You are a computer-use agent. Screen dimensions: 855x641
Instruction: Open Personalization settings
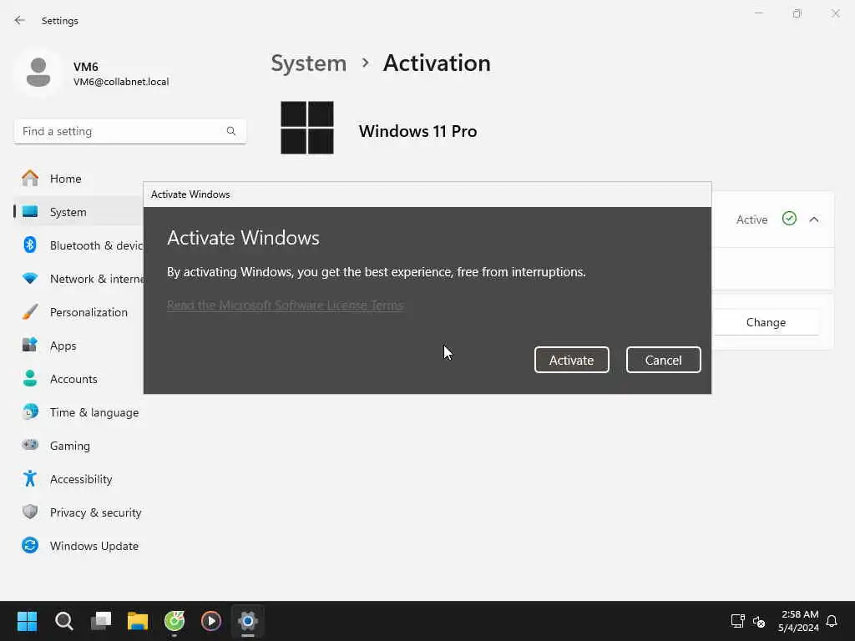(79, 312)
